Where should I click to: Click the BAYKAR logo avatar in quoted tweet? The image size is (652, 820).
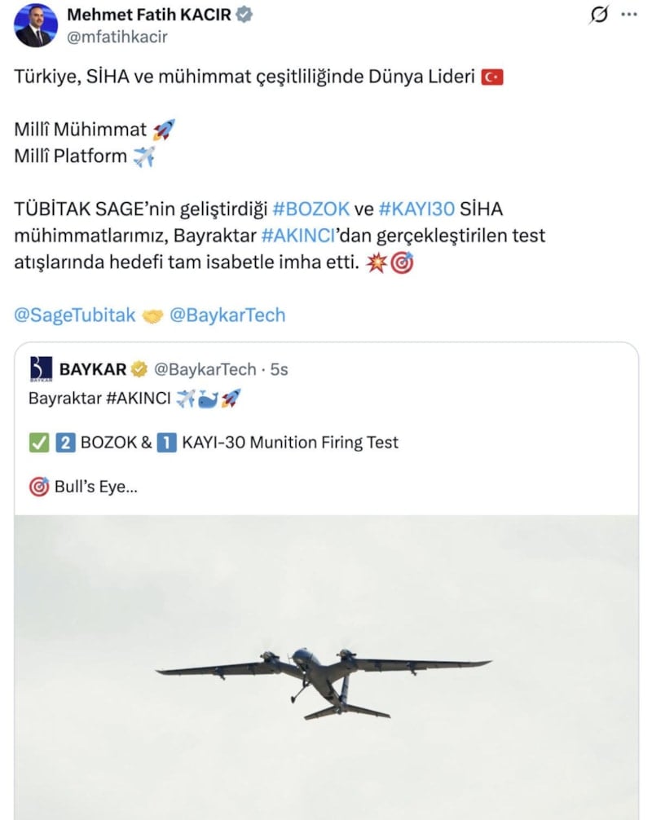tap(42, 369)
